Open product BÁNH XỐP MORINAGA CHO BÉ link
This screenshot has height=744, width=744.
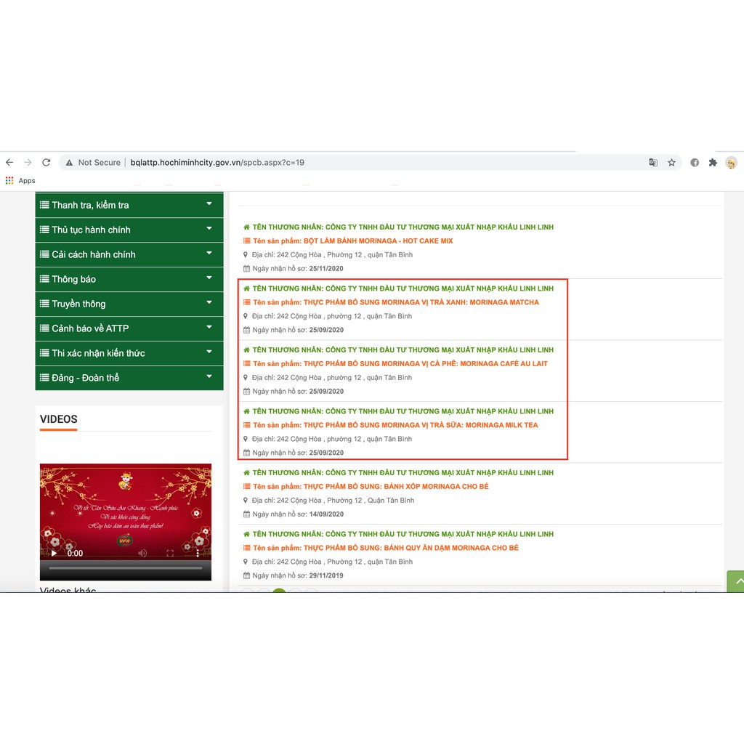click(371, 486)
